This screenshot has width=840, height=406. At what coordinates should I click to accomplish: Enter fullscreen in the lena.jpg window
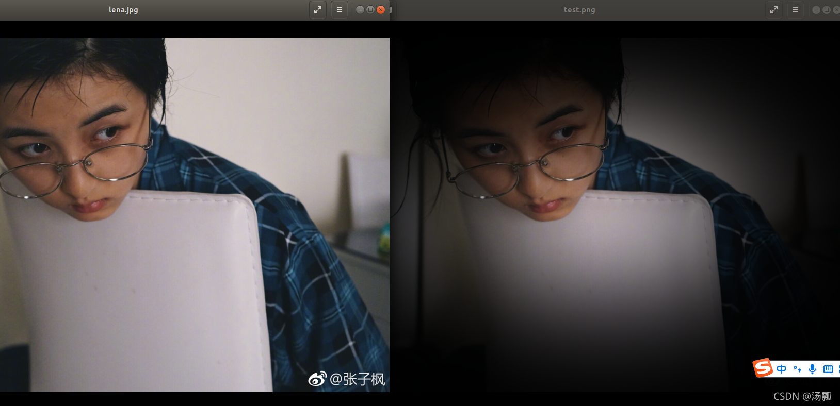pos(318,10)
